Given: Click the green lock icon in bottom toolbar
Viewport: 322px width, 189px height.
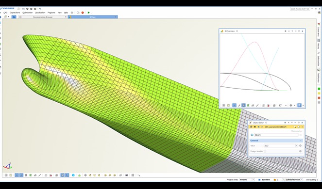Looking at the screenshot, I should pyautogui.click(x=79, y=175).
